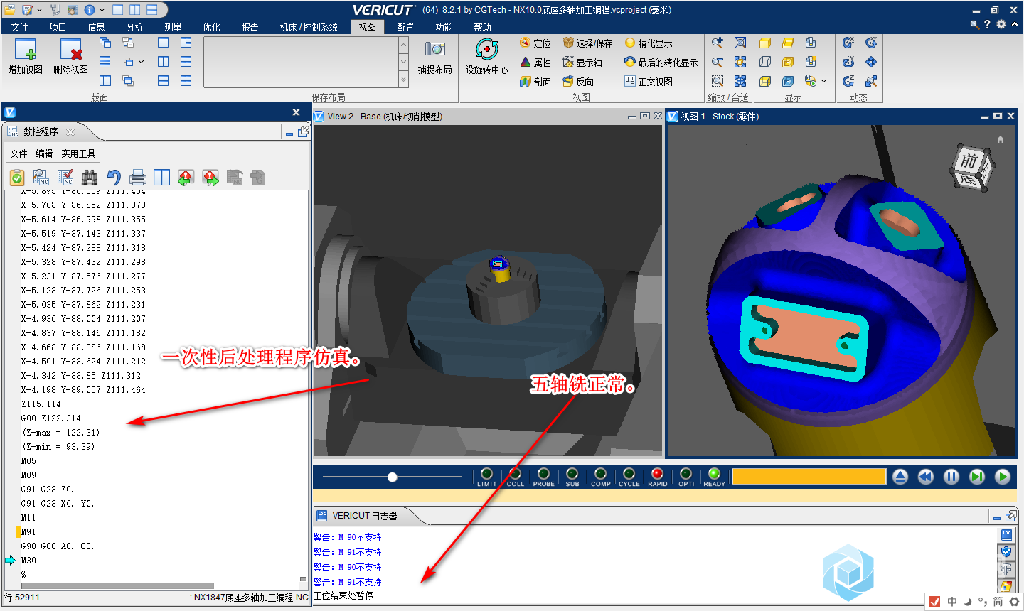Click the Zoom Out magnifier icon

(x=718, y=63)
